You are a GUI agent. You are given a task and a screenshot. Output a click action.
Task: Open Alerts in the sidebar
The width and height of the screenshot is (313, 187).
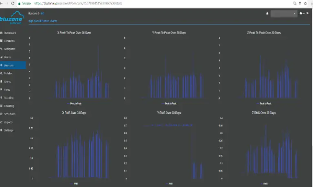pyautogui.click(x=7, y=82)
